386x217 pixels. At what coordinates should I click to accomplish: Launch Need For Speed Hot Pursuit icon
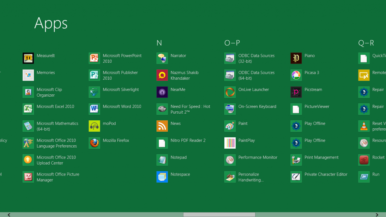pyautogui.click(x=162, y=109)
